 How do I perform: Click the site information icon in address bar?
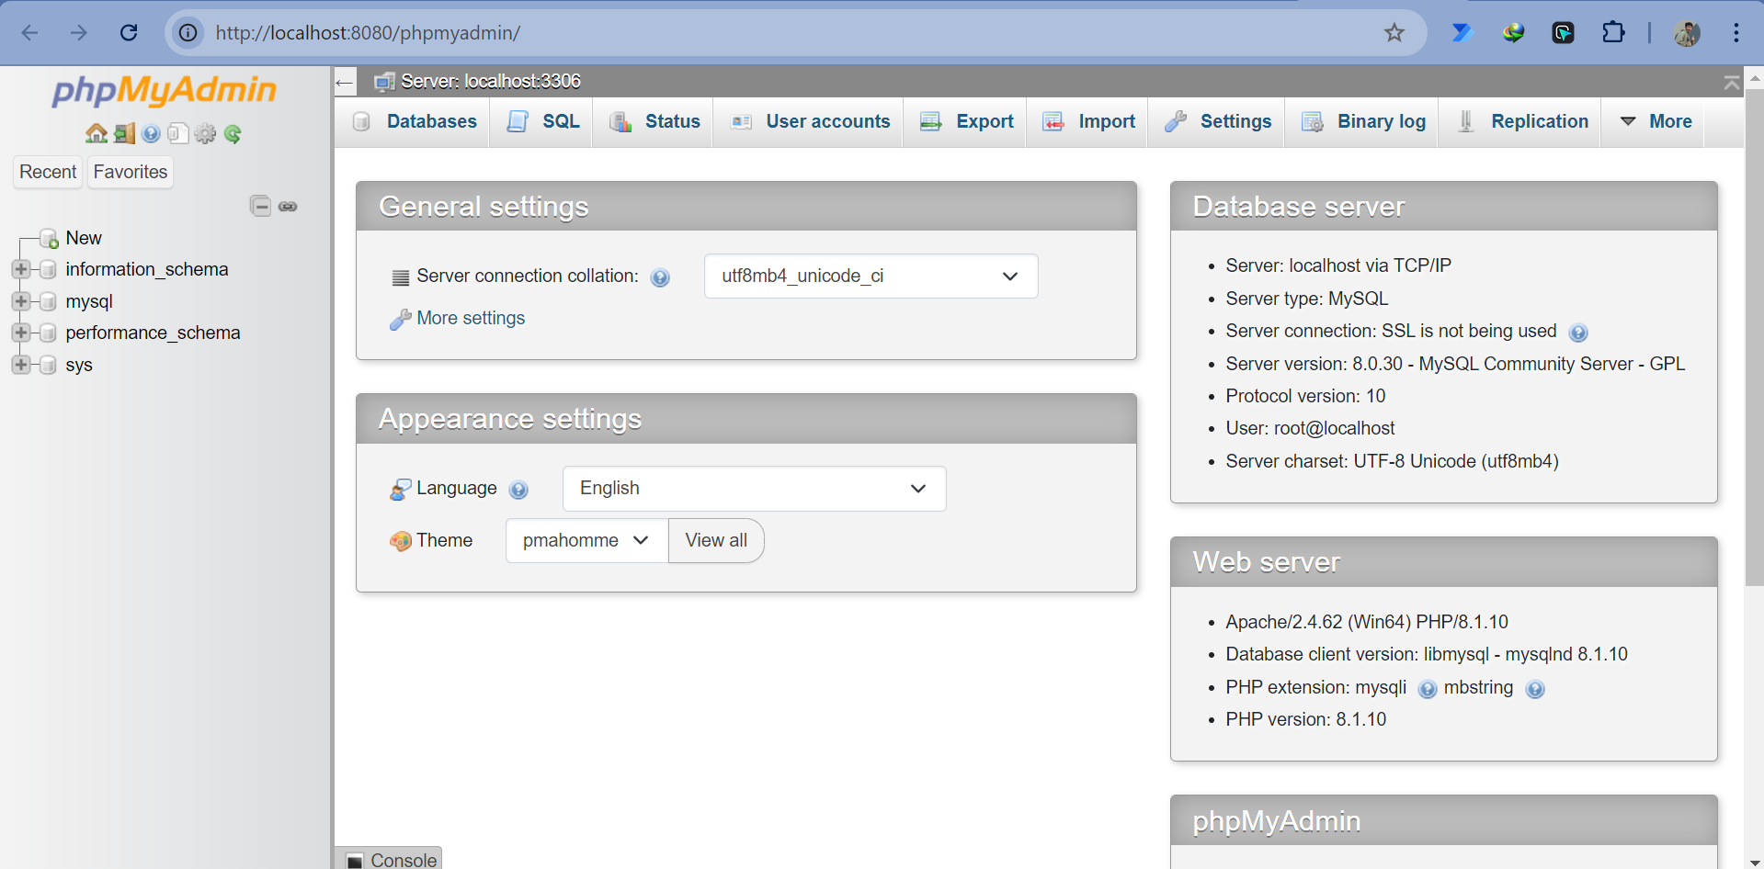[x=188, y=33]
